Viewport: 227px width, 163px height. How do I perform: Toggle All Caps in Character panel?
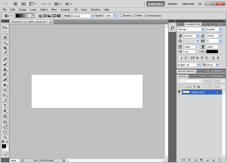tap(192, 58)
